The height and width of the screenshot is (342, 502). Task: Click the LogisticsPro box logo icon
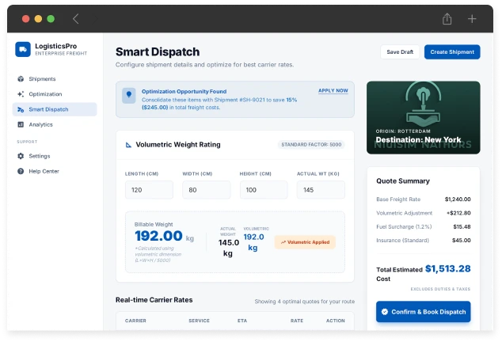(23, 49)
